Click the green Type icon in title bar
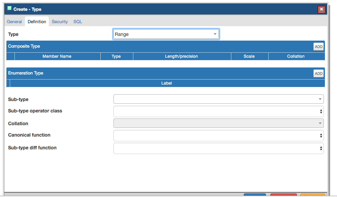Viewport: 337px width, 197px height. click(9, 8)
